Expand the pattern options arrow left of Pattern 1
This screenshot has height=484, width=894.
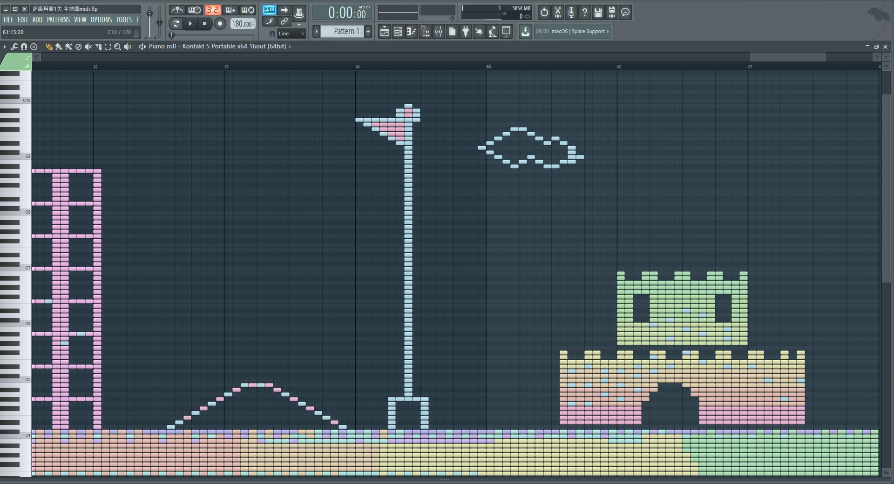click(x=316, y=31)
